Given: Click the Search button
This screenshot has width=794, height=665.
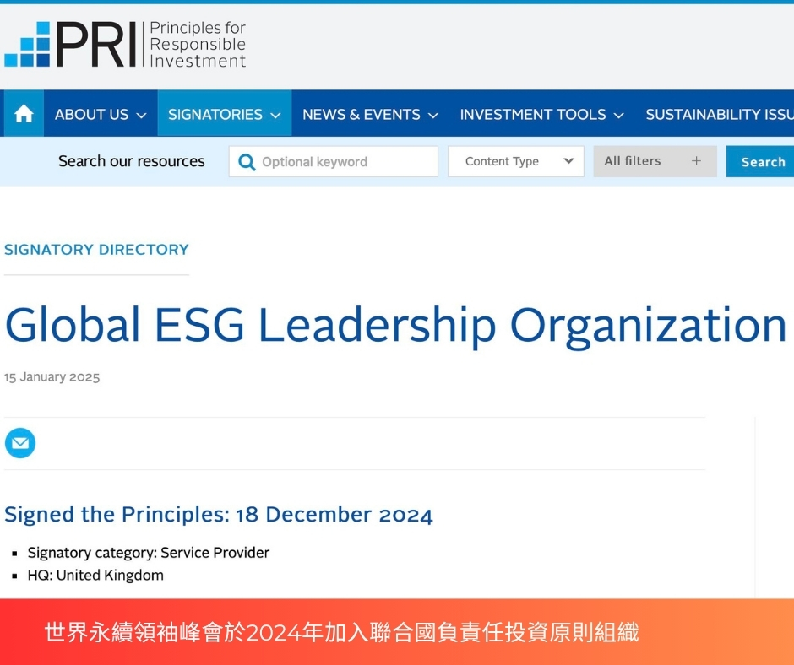Looking at the screenshot, I should [760, 161].
